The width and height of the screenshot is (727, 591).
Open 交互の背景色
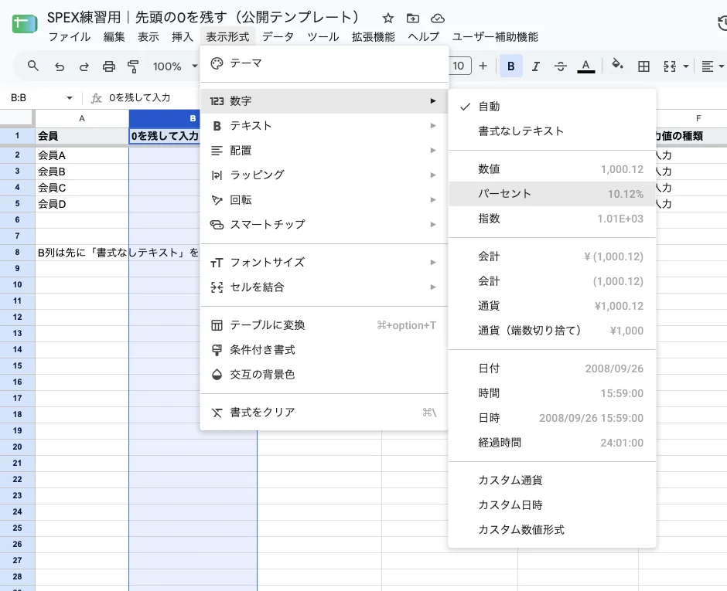click(x=325, y=375)
